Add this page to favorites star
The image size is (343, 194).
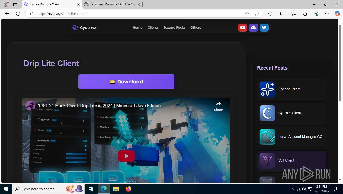[x=257, y=14]
